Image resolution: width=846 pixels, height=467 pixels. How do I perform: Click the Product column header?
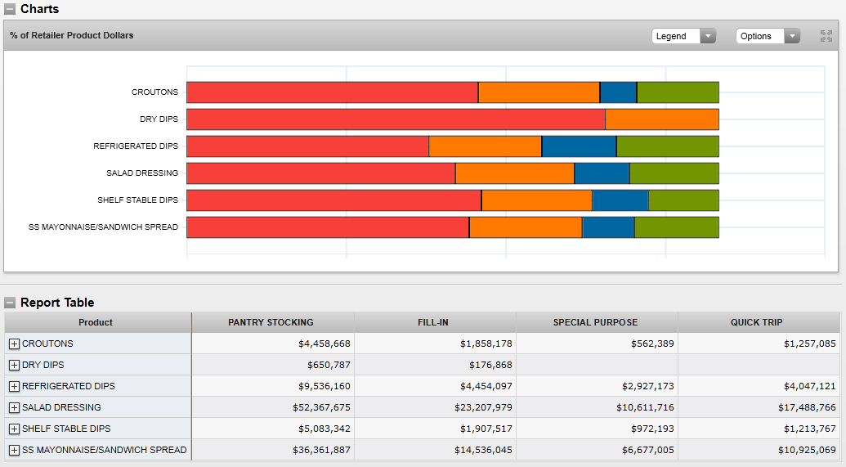[x=96, y=322]
